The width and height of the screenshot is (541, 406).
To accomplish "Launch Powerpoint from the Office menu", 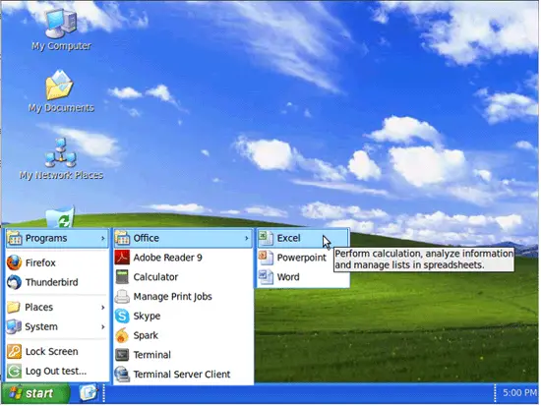I will 303,258.
